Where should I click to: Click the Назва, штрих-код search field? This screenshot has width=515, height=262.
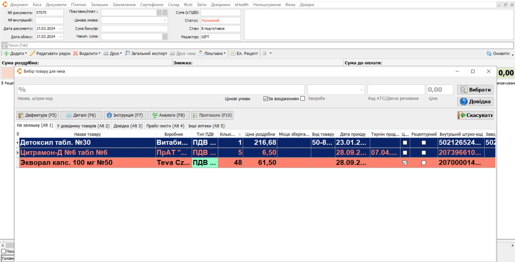click(x=161, y=90)
